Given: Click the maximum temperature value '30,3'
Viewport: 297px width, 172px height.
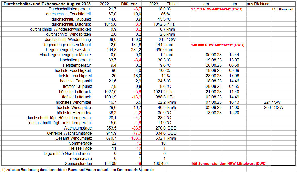Looking at the screenshot, I should 162,60.
